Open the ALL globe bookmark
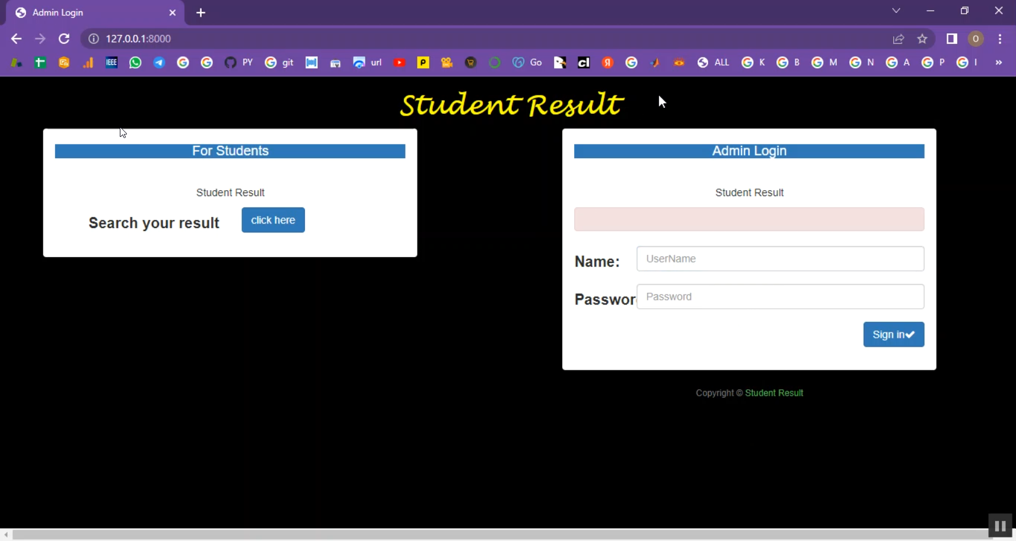This screenshot has width=1016, height=541. tap(714, 63)
